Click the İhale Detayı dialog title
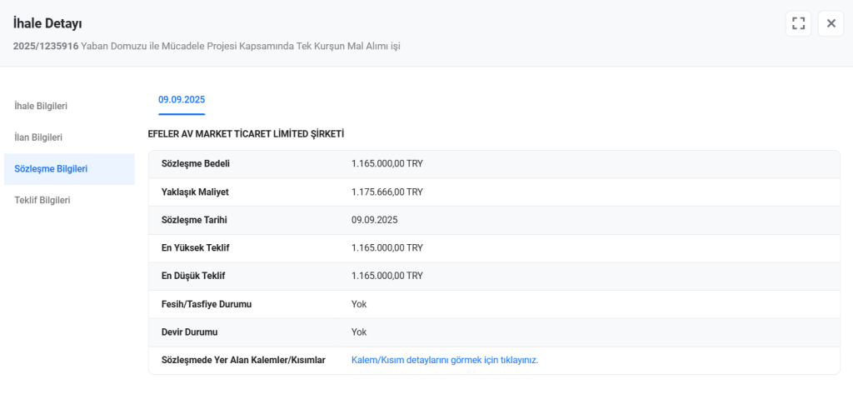853x419 pixels. pyautogui.click(x=47, y=24)
